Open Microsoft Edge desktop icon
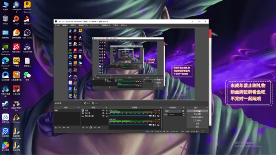This screenshot has width=276, height=155. pyautogui.click(x=5, y=63)
